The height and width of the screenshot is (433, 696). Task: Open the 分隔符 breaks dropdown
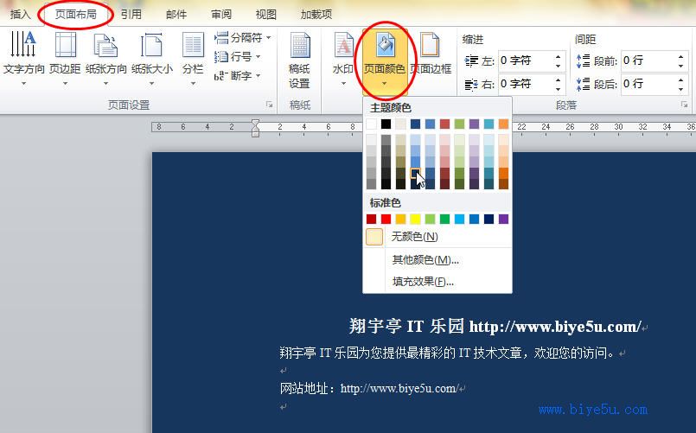pos(242,38)
